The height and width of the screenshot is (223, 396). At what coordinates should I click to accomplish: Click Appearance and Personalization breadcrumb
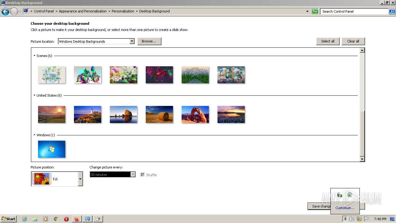(x=83, y=11)
